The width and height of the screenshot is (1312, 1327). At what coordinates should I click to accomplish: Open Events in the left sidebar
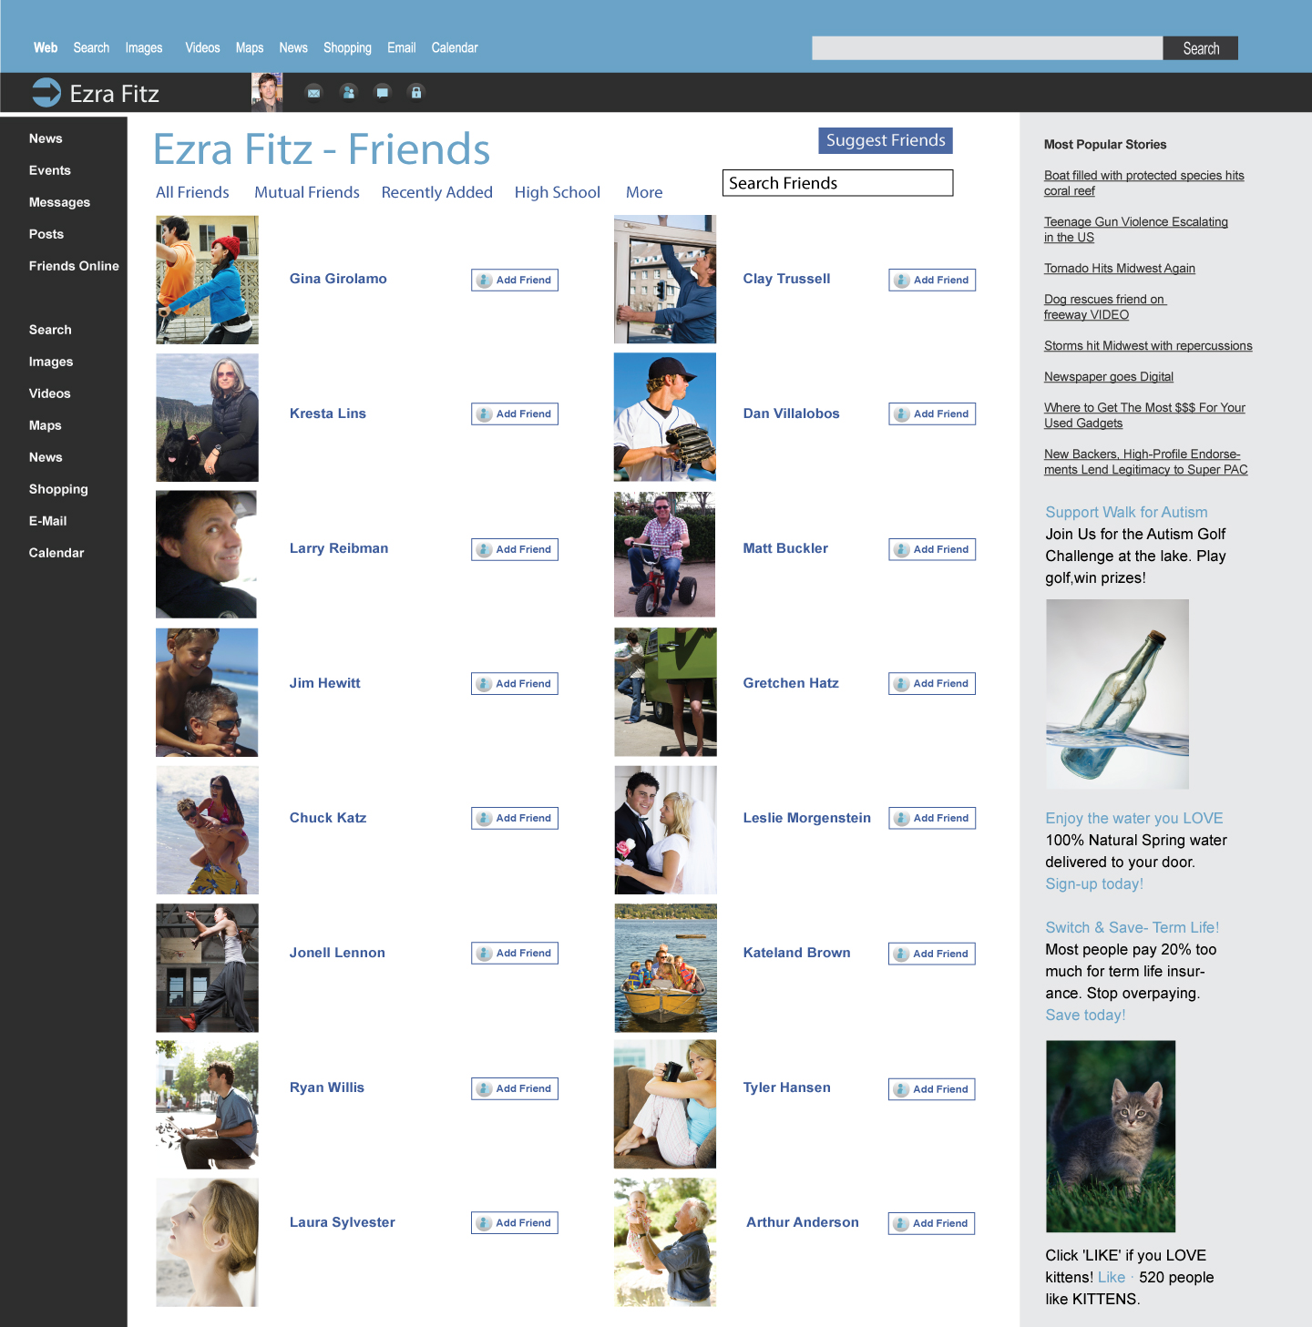click(50, 170)
